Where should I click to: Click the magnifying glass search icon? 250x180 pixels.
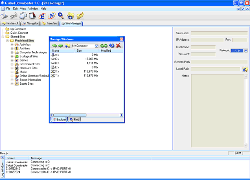(x=61, y=16)
